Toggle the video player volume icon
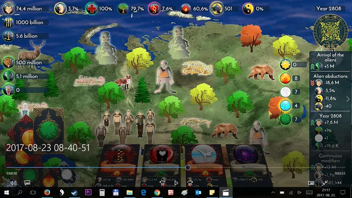The width and height of the screenshot is (352, 198). pyautogui.click(x=13, y=183)
